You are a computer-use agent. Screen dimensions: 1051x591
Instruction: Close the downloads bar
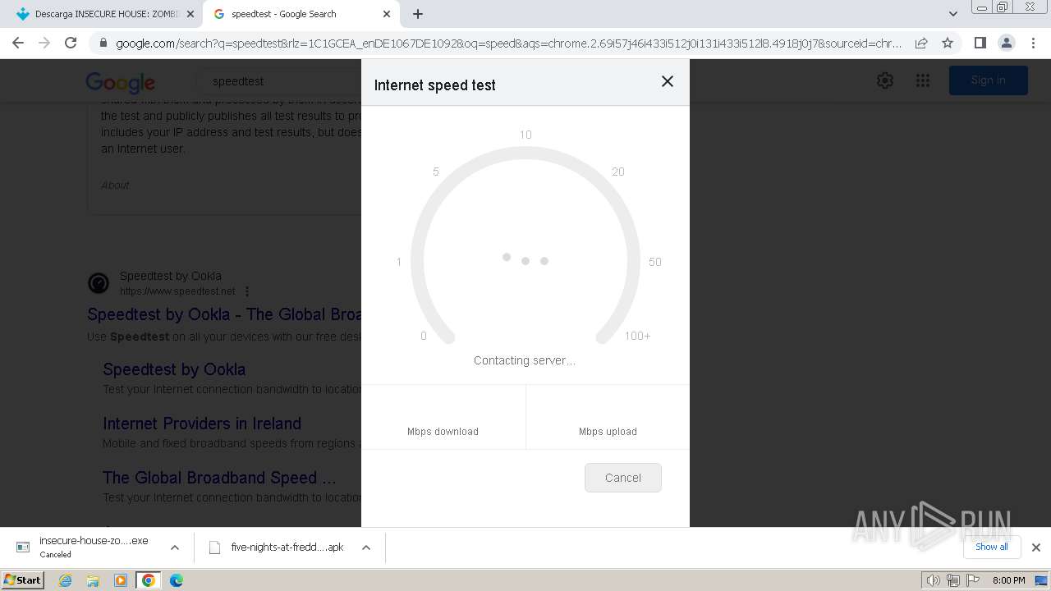click(1036, 547)
